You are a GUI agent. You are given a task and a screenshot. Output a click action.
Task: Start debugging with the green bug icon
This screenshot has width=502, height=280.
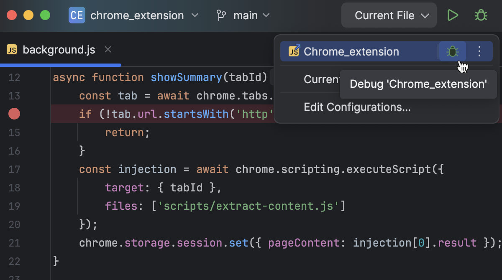481,15
